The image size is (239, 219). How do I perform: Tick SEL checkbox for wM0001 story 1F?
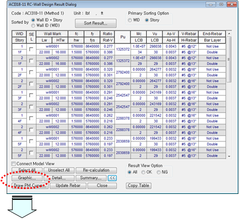point(31,49)
